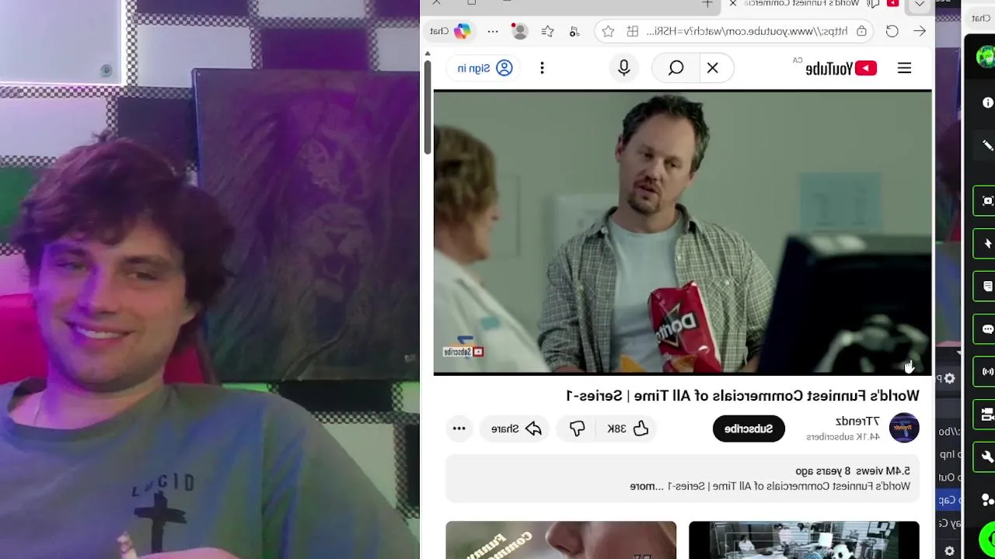Screen dimensions: 995x559
Task: Bookmark this page with the star icon
Action: pyautogui.click(x=608, y=31)
